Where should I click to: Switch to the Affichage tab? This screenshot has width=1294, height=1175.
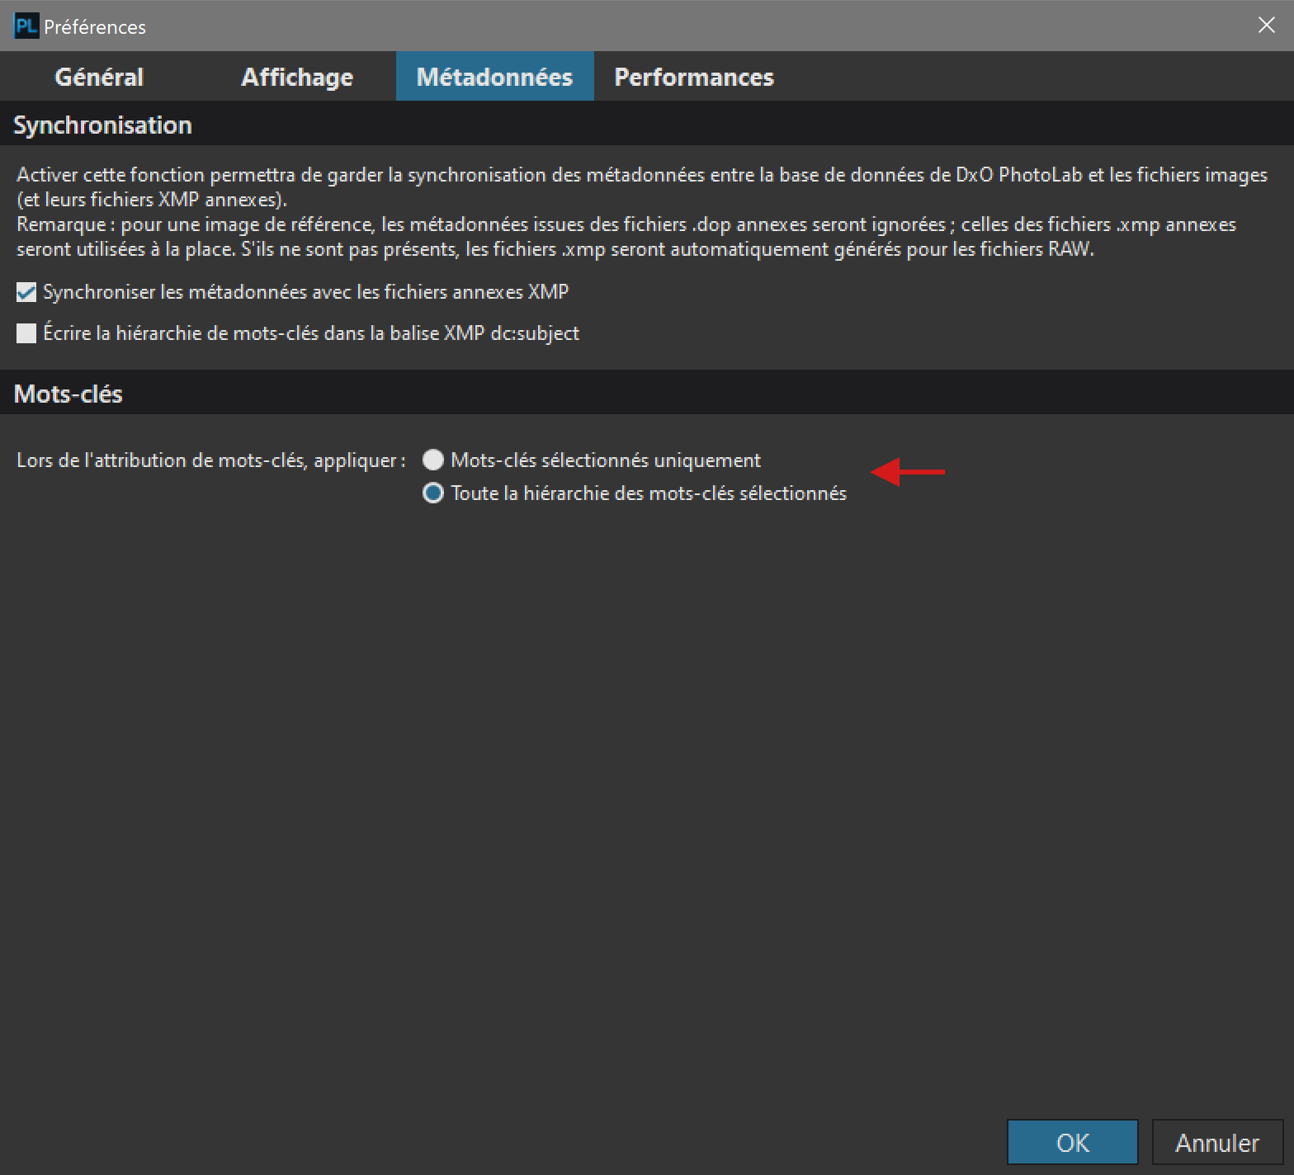click(x=297, y=77)
